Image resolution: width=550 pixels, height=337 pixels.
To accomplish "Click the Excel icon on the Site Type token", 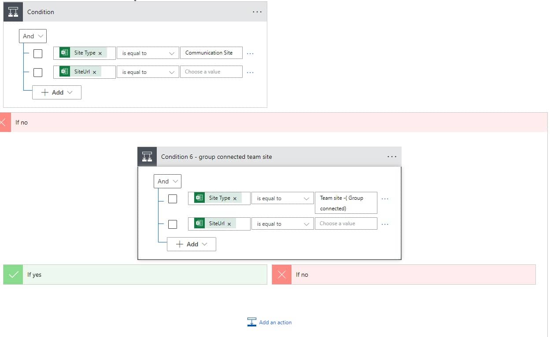I will (65, 52).
